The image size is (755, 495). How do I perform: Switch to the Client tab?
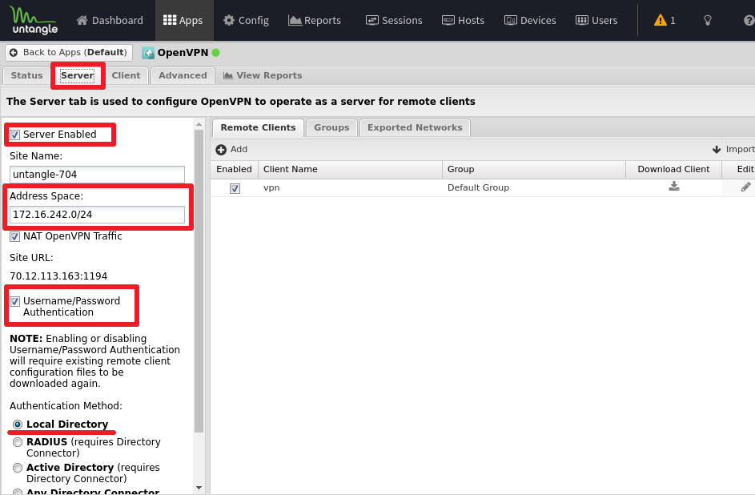(127, 75)
